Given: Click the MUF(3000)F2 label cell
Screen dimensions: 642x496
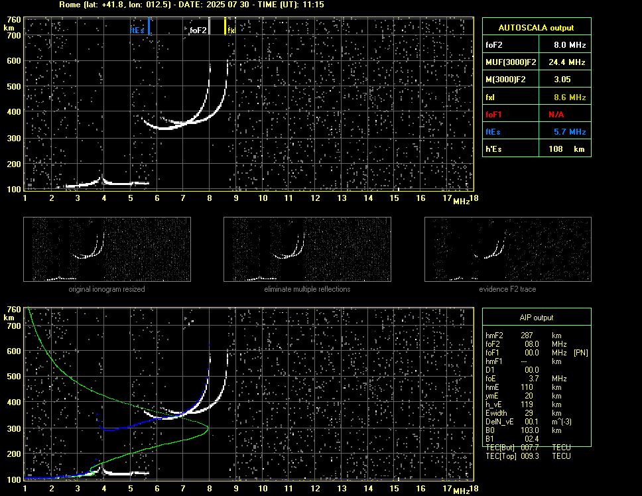Looking at the screenshot, I should pos(511,62).
